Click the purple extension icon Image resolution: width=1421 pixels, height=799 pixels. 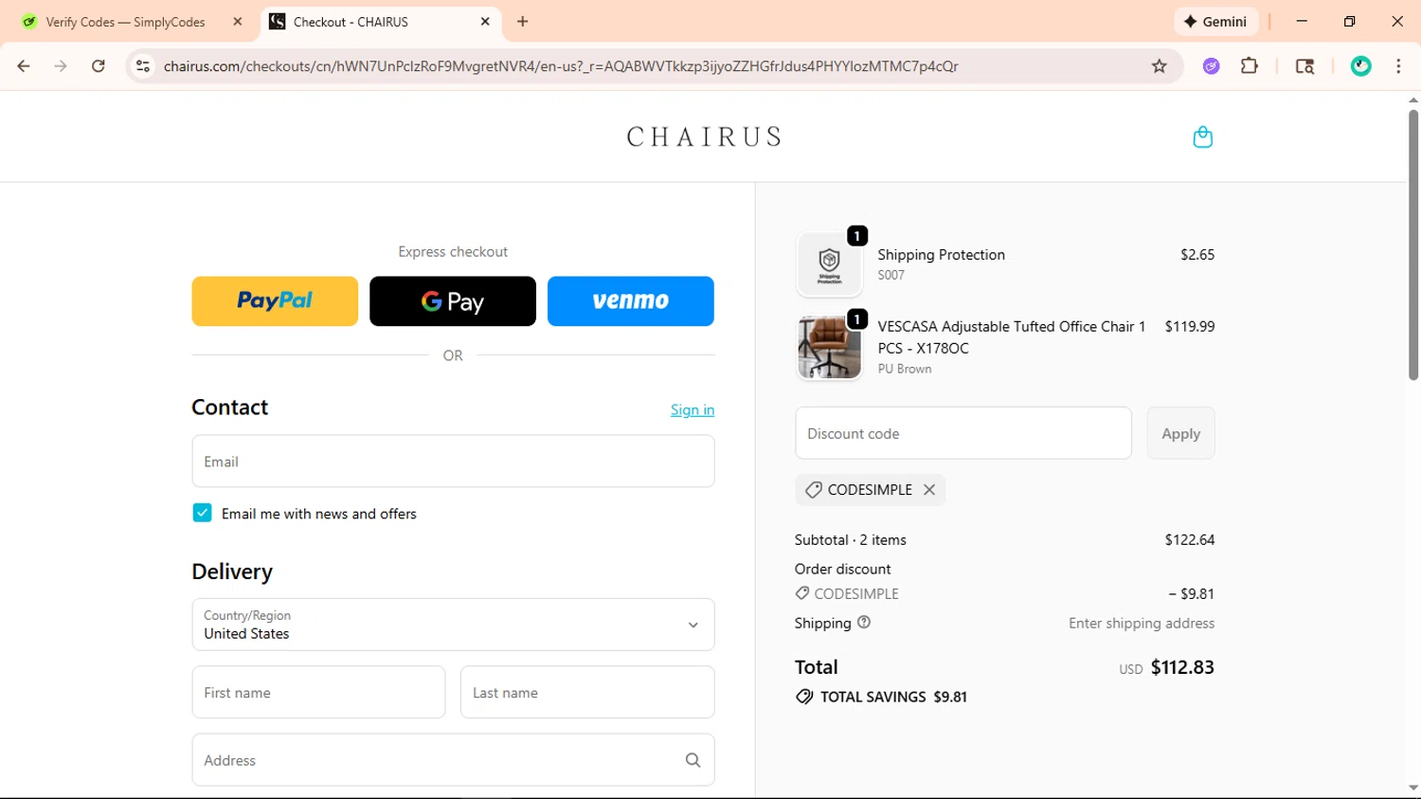click(1211, 66)
